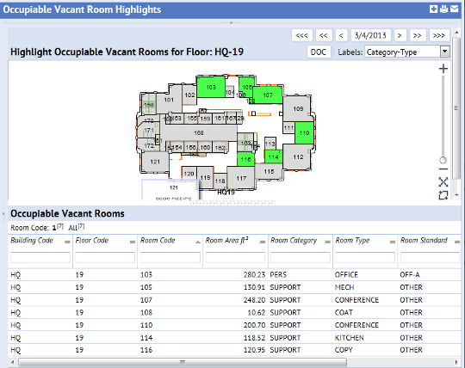Click the print icon in the header
Viewport: 465px width, 368px height.
pyautogui.click(x=443, y=9)
